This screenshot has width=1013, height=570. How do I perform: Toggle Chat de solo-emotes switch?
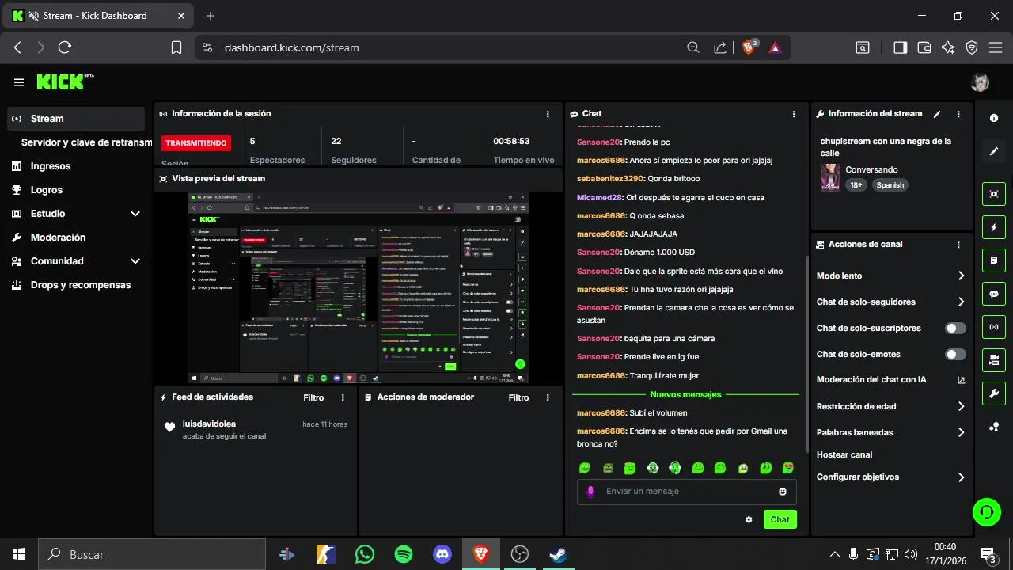(955, 354)
